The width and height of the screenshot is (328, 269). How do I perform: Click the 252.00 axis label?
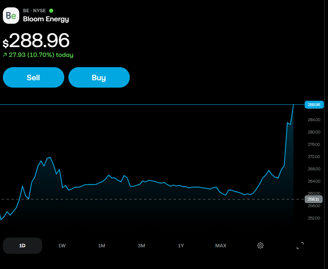point(314,218)
